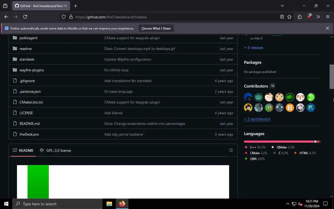Open the Contributors 16 heading link
Image resolution: width=334 pixels, height=209 pixels.
coord(259,86)
